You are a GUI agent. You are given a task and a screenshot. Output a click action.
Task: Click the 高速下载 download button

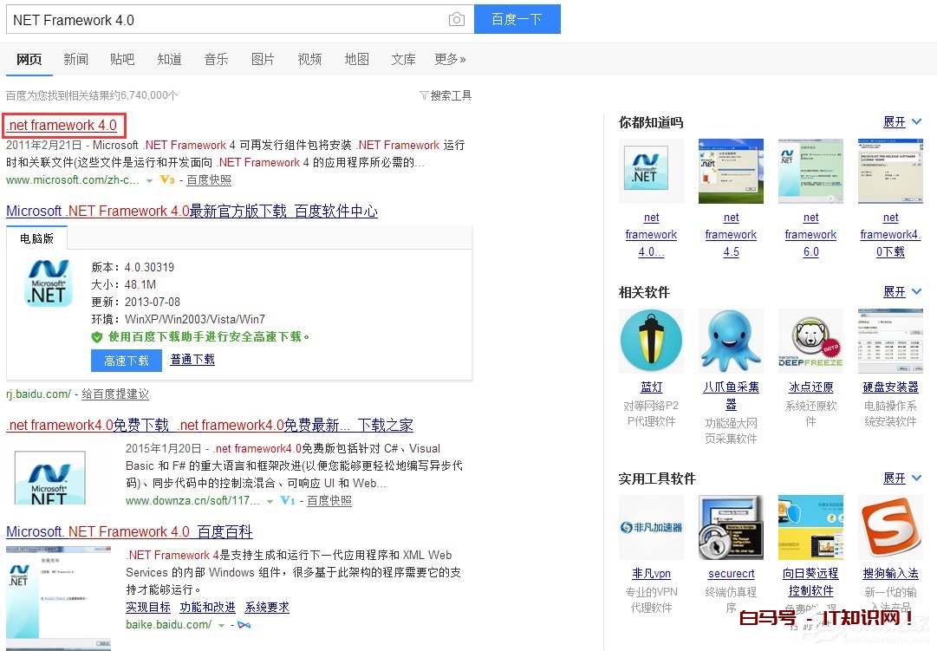(x=126, y=360)
